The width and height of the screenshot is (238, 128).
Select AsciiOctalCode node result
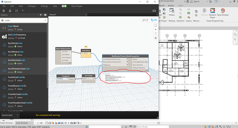coord(23,45)
